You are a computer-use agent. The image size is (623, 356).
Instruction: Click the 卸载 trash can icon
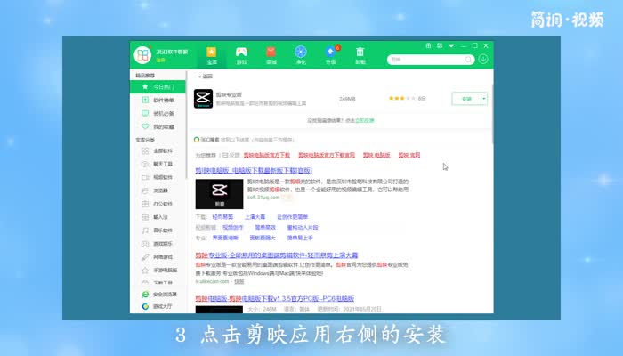[x=360, y=54]
